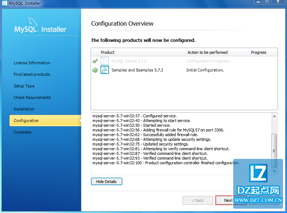Minimize the MySQL Installer window
Screen dimensions: 287x213
[x=258, y=2]
